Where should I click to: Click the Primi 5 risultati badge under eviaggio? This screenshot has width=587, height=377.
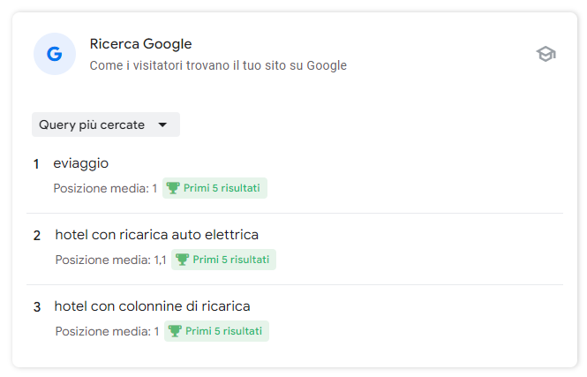coord(214,188)
